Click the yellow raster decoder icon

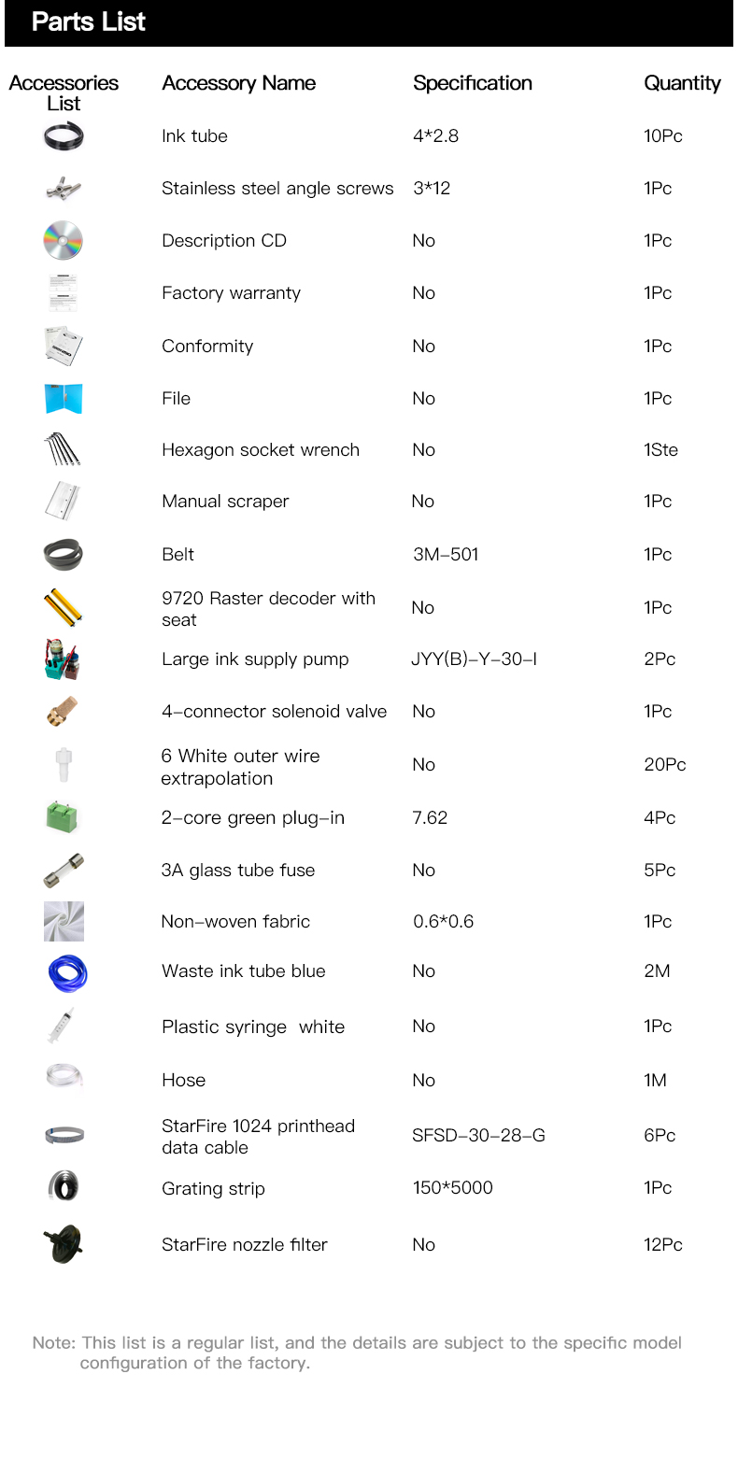click(x=64, y=607)
